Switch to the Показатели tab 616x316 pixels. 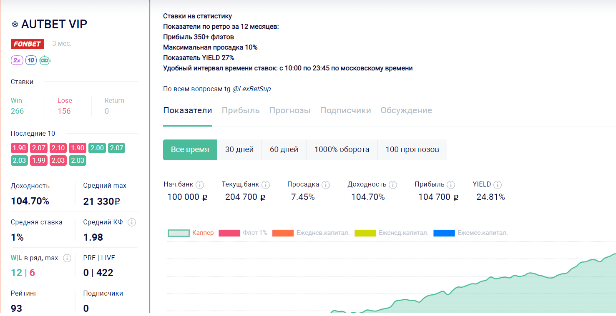pyautogui.click(x=188, y=111)
